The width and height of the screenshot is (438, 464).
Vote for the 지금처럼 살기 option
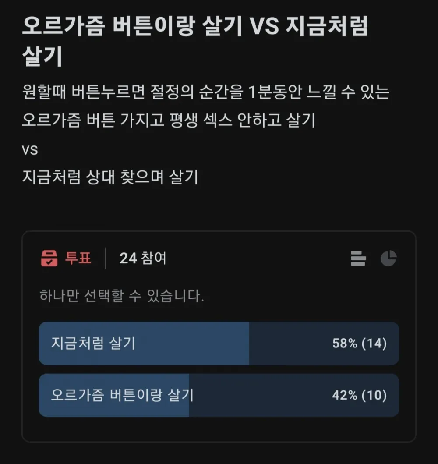tap(93, 344)
